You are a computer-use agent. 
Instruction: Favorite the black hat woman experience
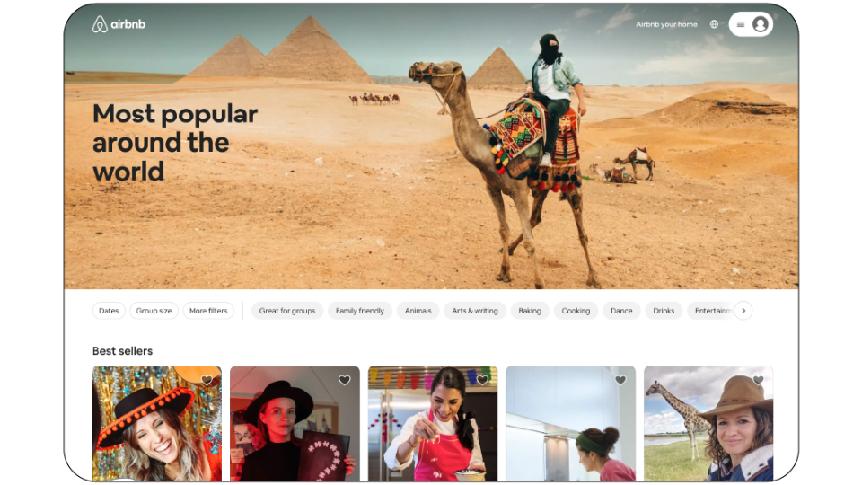(x=345, y=380)
